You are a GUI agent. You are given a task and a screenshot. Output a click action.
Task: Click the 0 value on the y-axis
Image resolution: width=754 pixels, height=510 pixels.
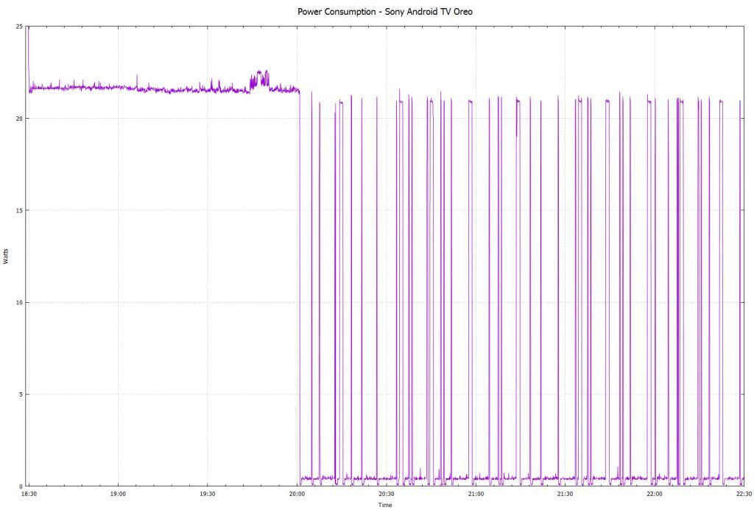pyautogui.click(x=20, y=486)
